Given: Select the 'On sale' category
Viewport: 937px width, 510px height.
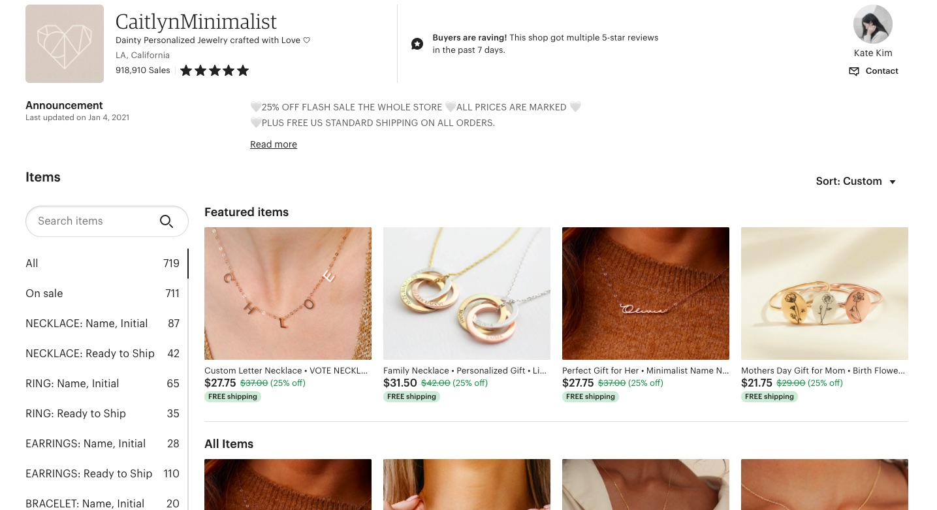Looking at the screenshot, I should [x=44, y=293].
